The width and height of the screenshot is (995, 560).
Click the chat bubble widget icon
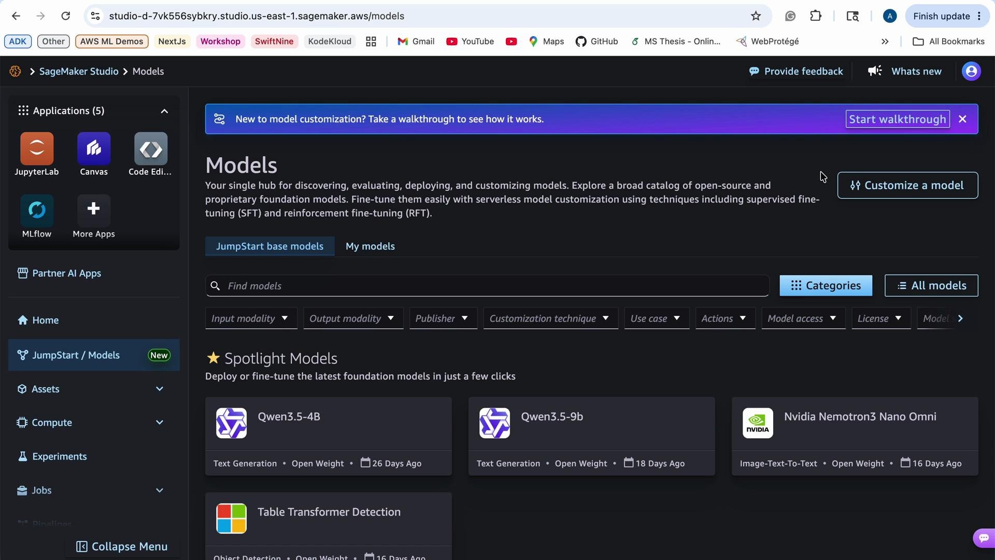tap(983, 538)
